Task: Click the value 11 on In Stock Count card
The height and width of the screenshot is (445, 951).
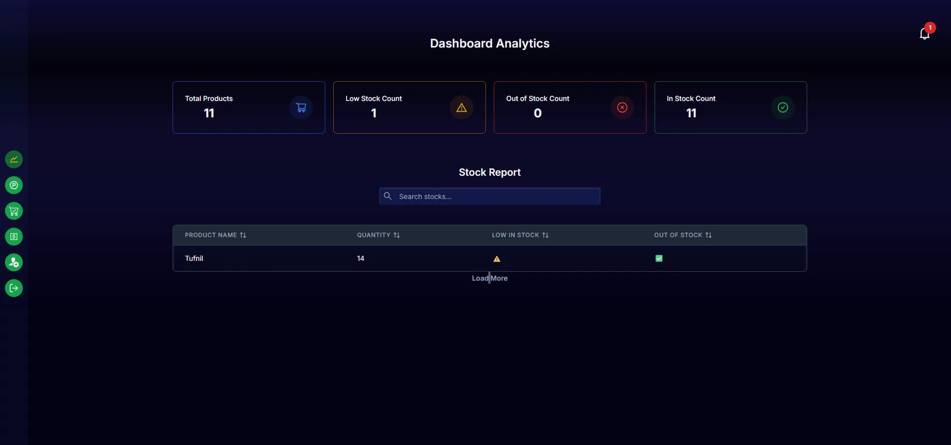Action: point(691,113)
